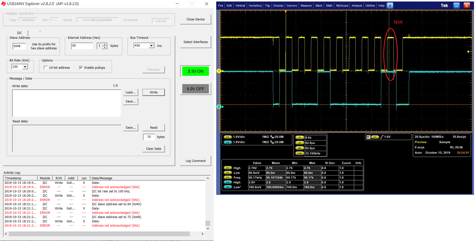
Task: Decrease internal address bytes with down arrow
Action: [x=105, y=47]
